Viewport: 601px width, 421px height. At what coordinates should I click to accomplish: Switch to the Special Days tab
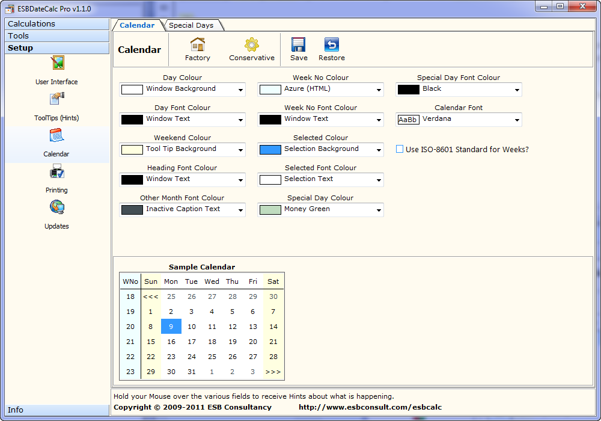pyautogui.click(x=191, y=25)
